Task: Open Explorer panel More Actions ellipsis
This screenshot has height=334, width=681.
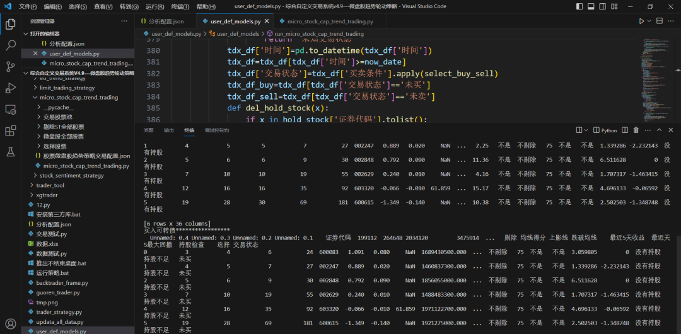Action: click(124, 21)
